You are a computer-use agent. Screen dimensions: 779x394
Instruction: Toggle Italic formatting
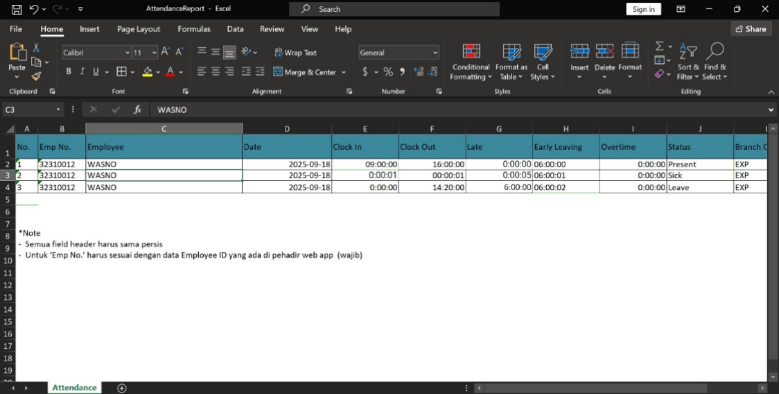82,71
